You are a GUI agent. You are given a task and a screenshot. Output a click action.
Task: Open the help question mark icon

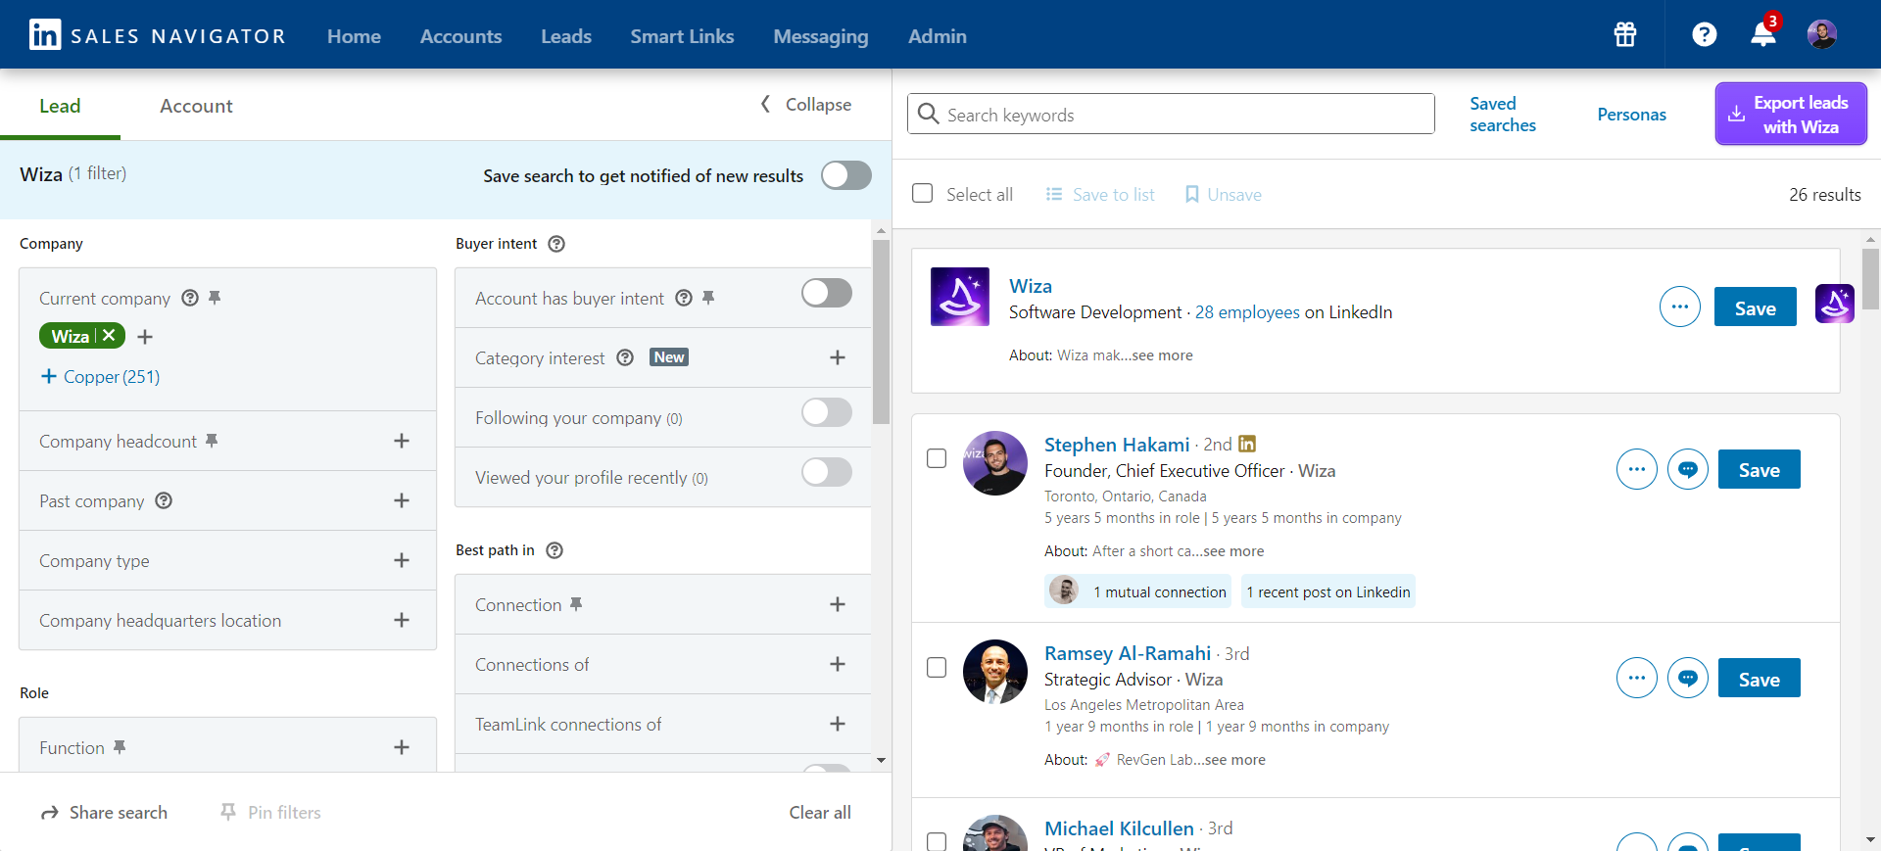tap(1705, 34)
